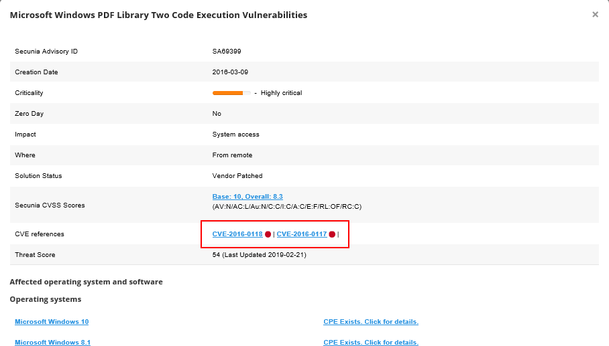Click the Vendor Patched solution status
This screenshot has height=346, width=609.
237,176
